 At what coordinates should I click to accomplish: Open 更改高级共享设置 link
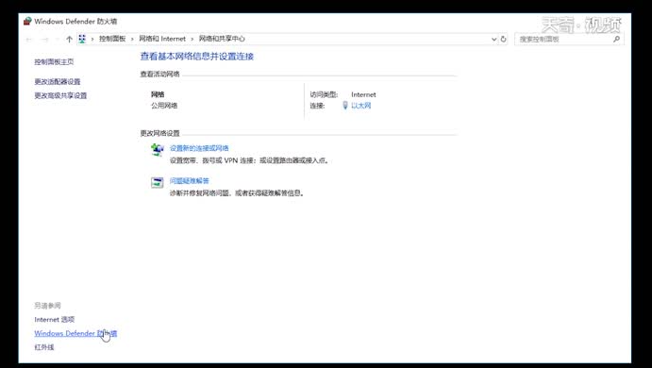60,95
